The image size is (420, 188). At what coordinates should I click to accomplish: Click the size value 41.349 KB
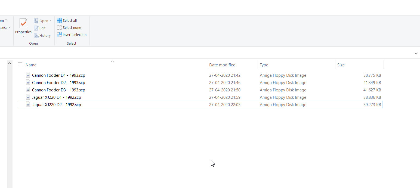pos(372,83)
